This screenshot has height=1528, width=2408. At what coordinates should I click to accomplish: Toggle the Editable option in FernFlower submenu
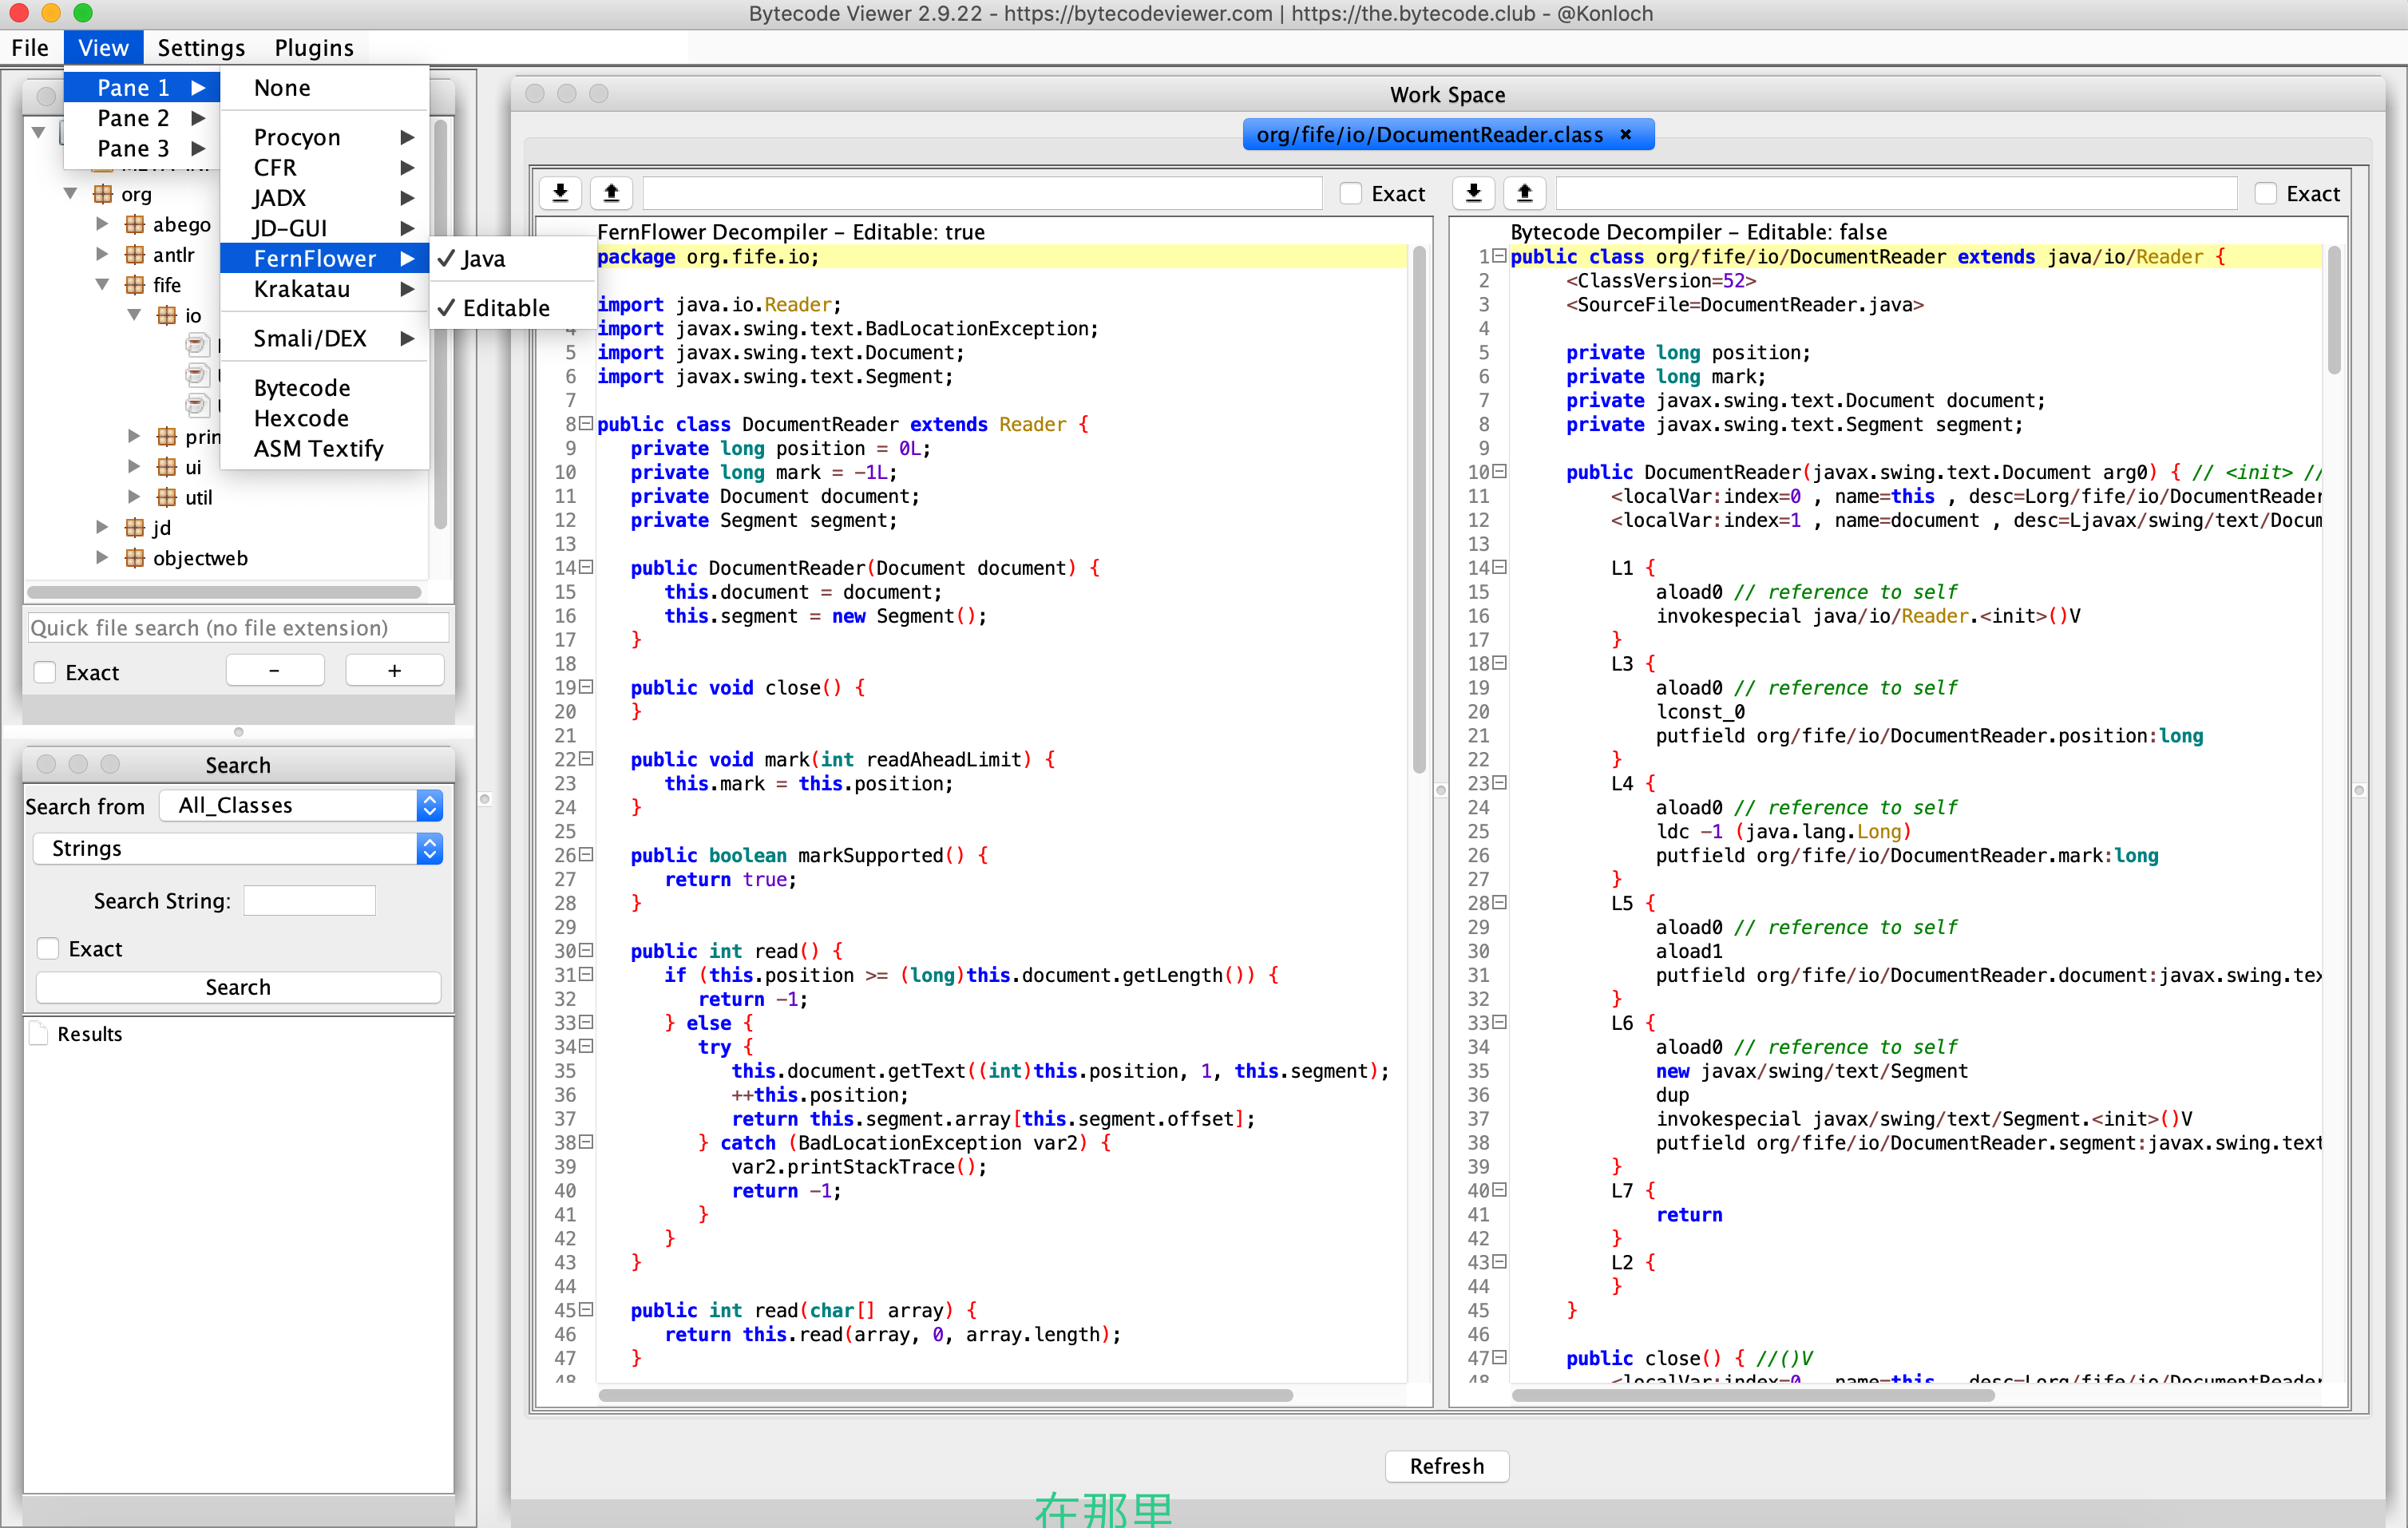click(x=505, y=308)
